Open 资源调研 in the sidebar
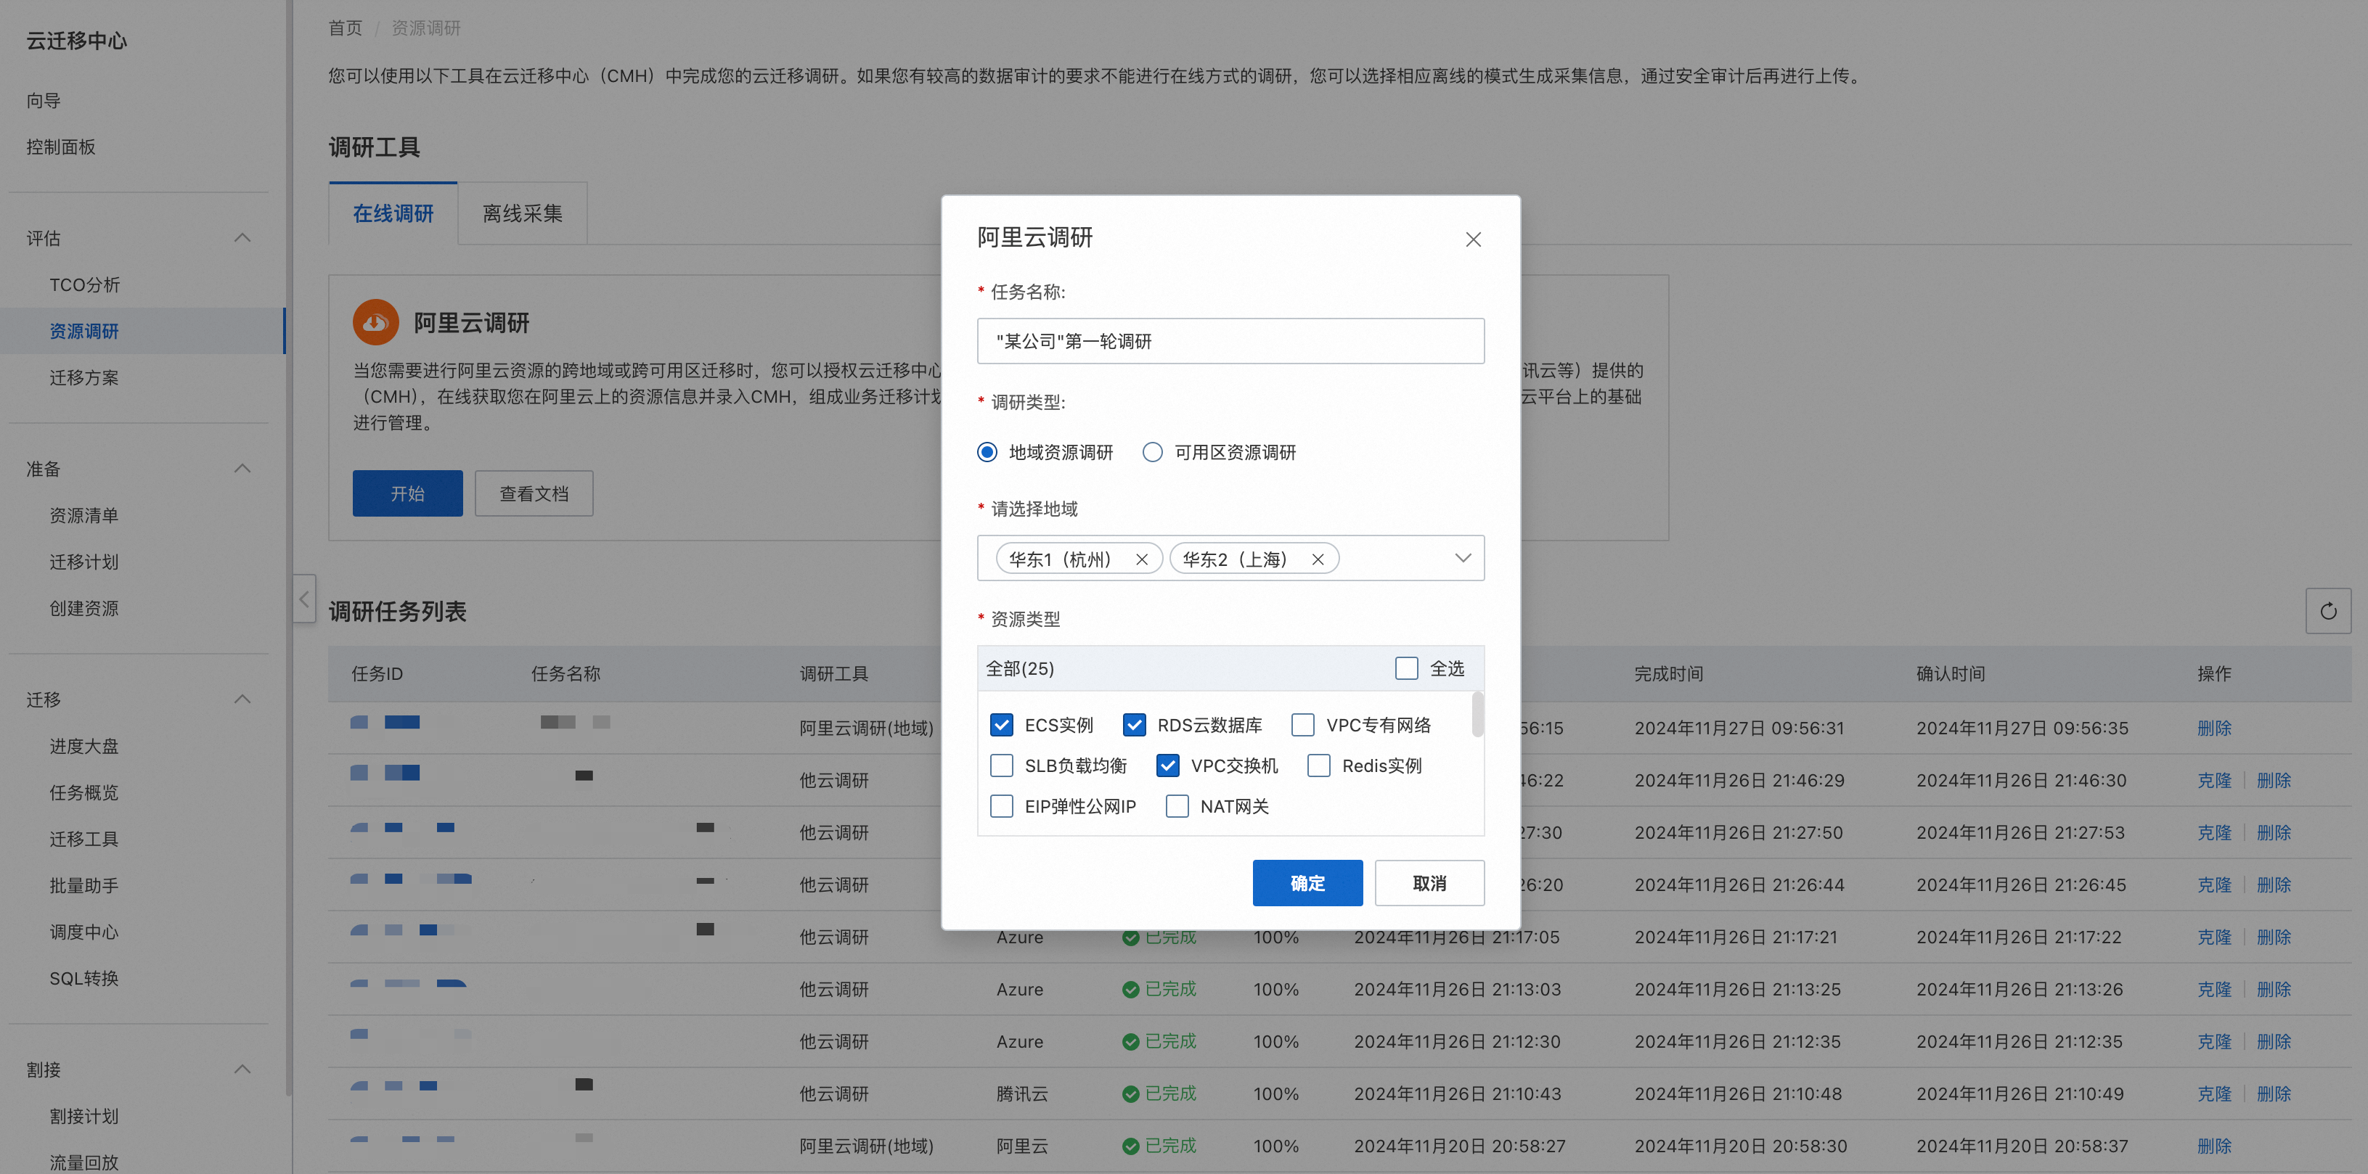Screen dimensions: 2368x1174 click(x=83, y=331)
